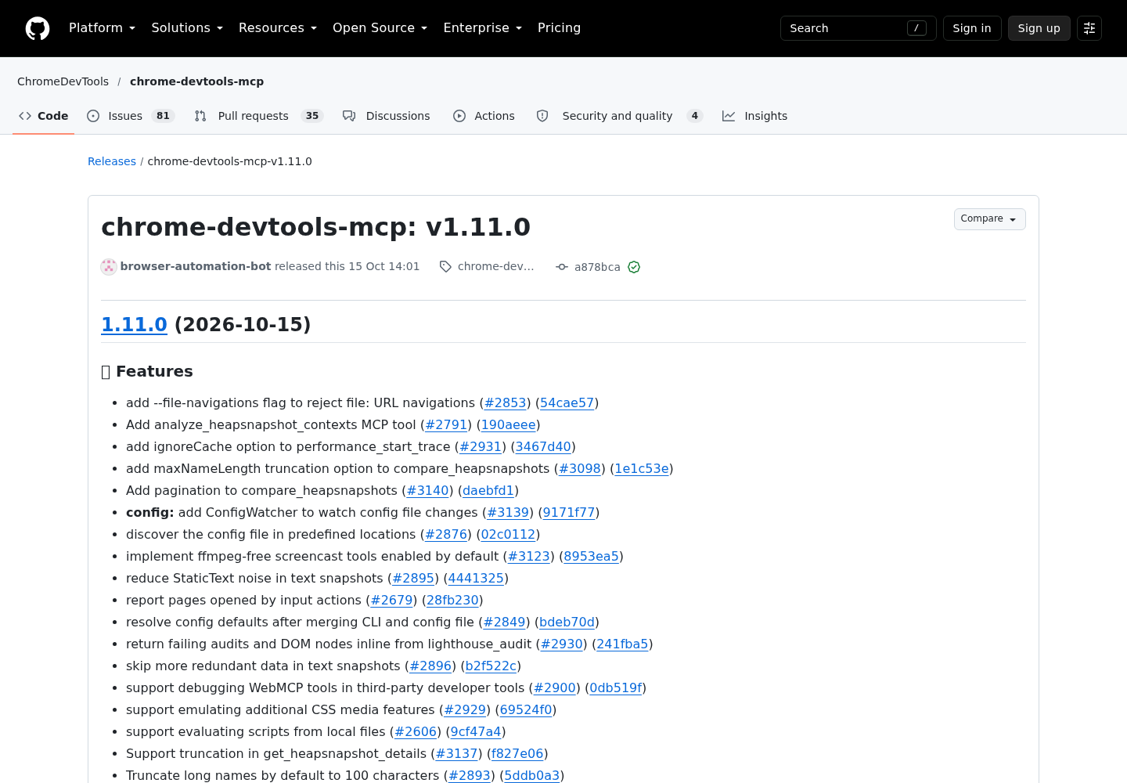
Task: Open the Insights tab
Action: point(754,116)
